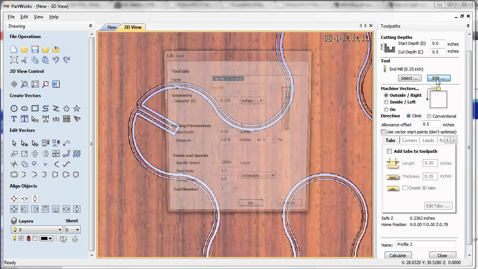Click the scissors Cut icon
Viewport: 478px width, 269px height.
(x=24, y=60)
